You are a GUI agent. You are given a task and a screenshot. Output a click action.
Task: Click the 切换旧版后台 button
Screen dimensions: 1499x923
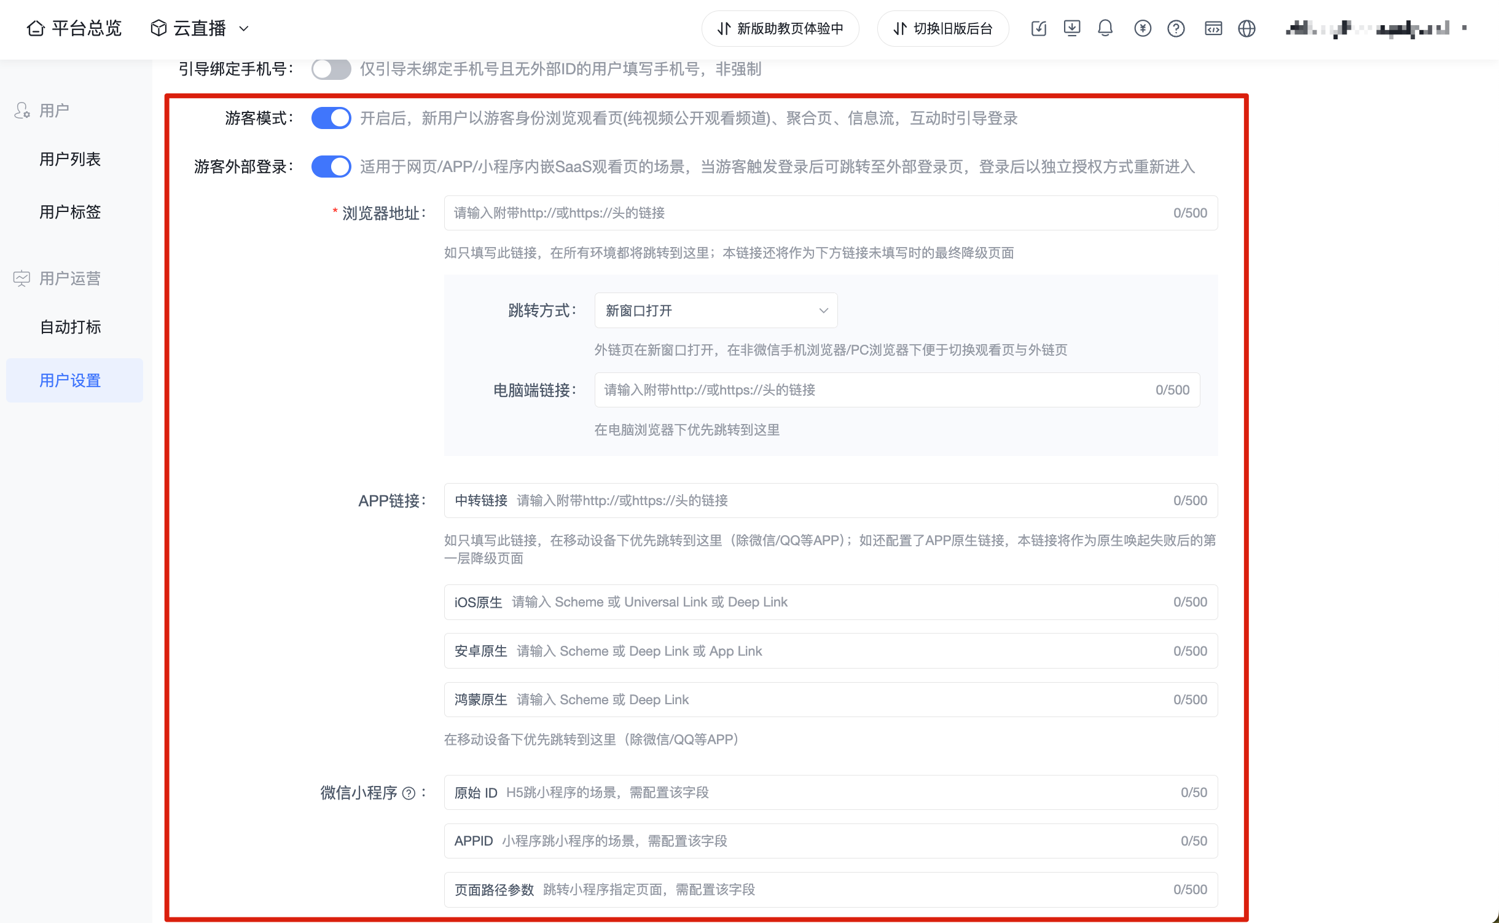point(943,28)
